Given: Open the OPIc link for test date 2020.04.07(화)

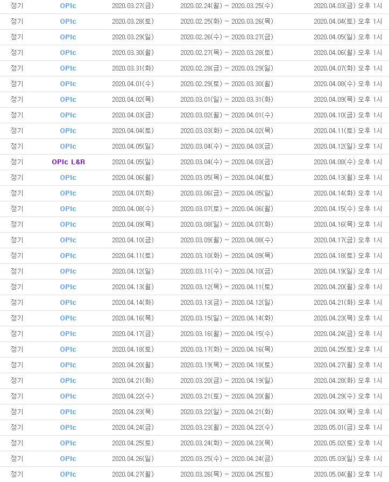Looking at the screenshot, I should tap(68, 193).
